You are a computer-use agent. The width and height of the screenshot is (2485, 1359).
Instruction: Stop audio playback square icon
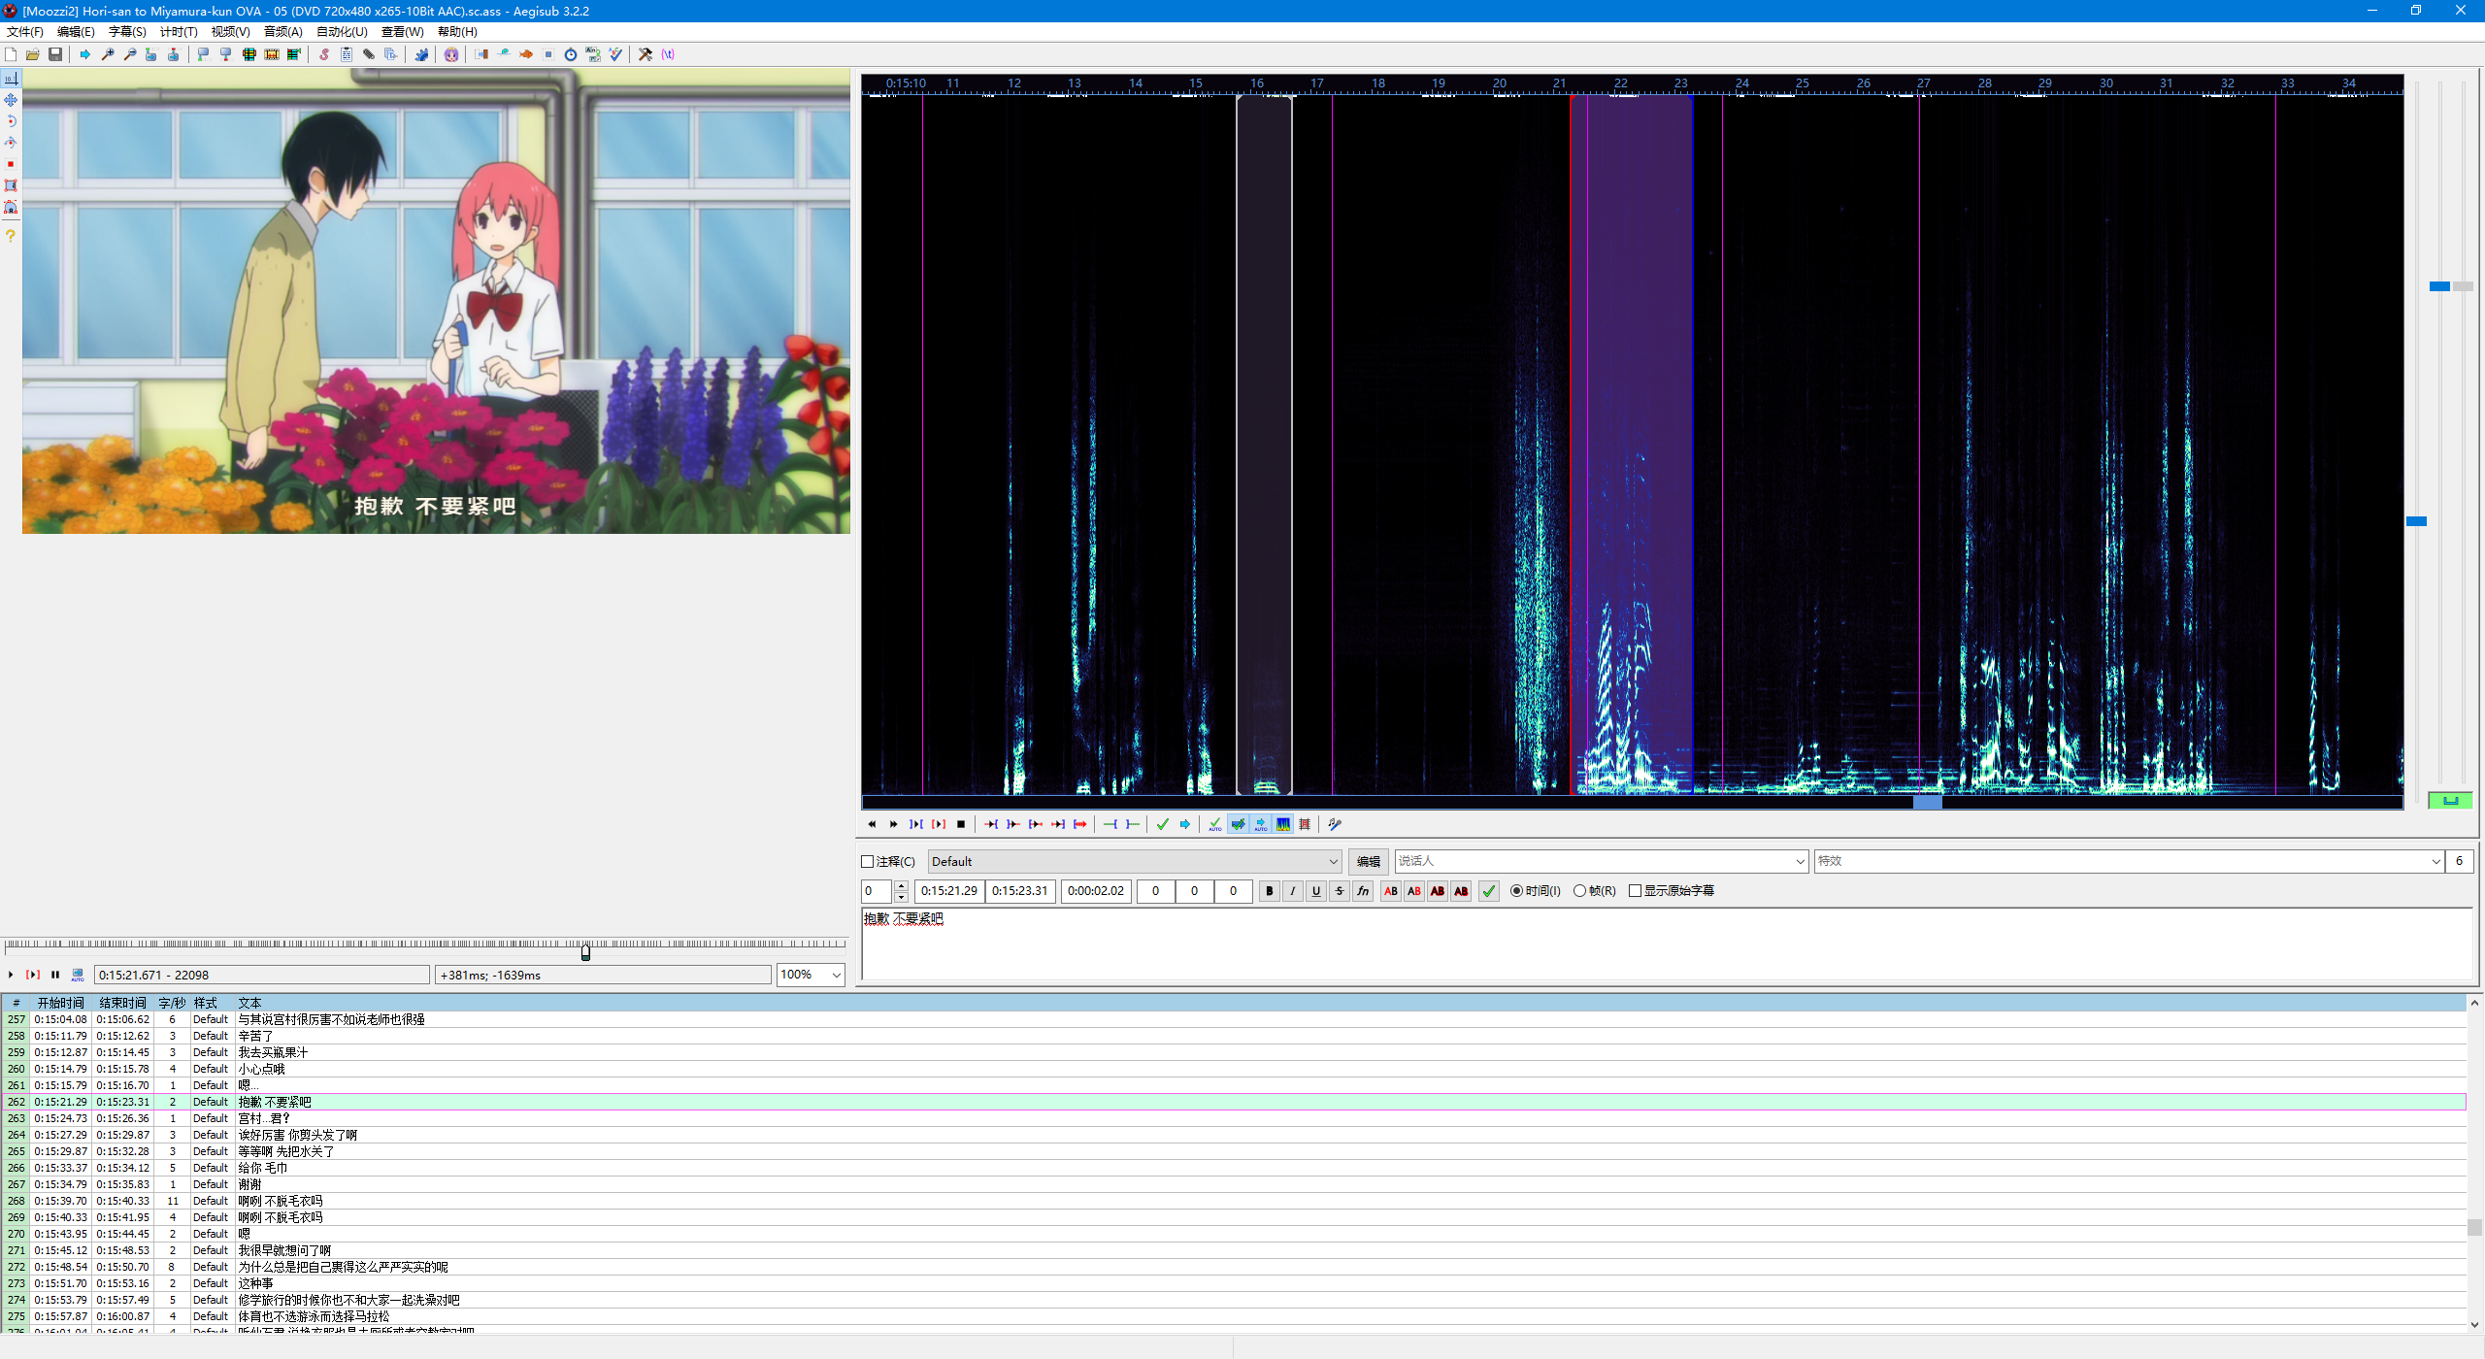tap(961, 824)
